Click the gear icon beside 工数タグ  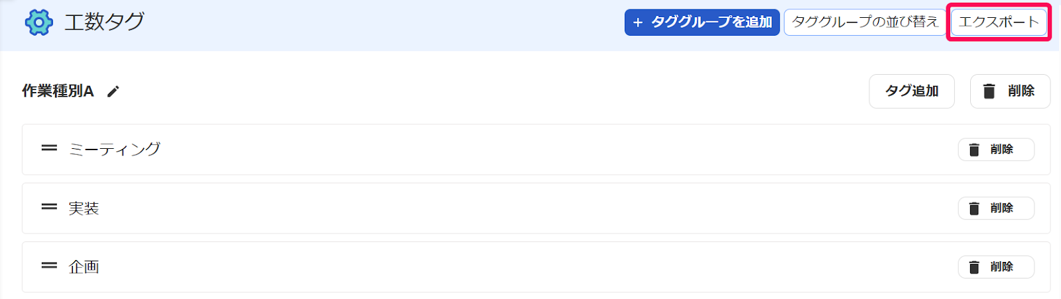pos(38,22)
